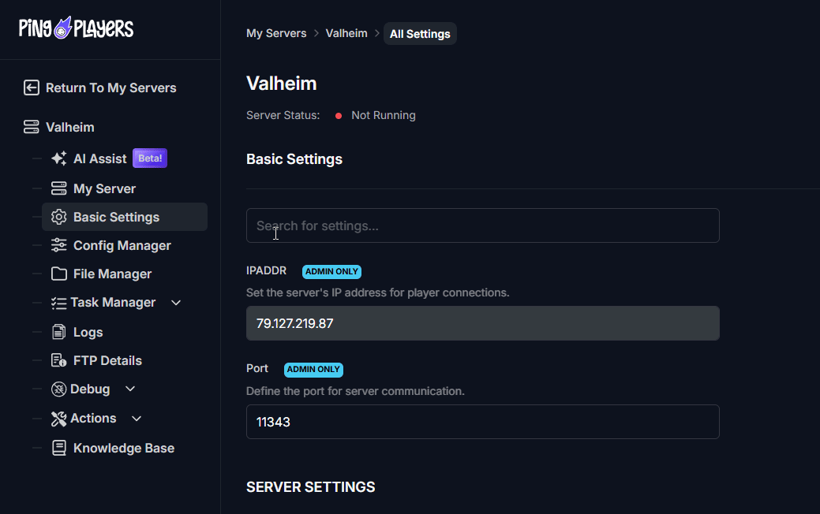Click the Basic Settings gear icon
The image size is (820, 514).
[x=58, y=217]
